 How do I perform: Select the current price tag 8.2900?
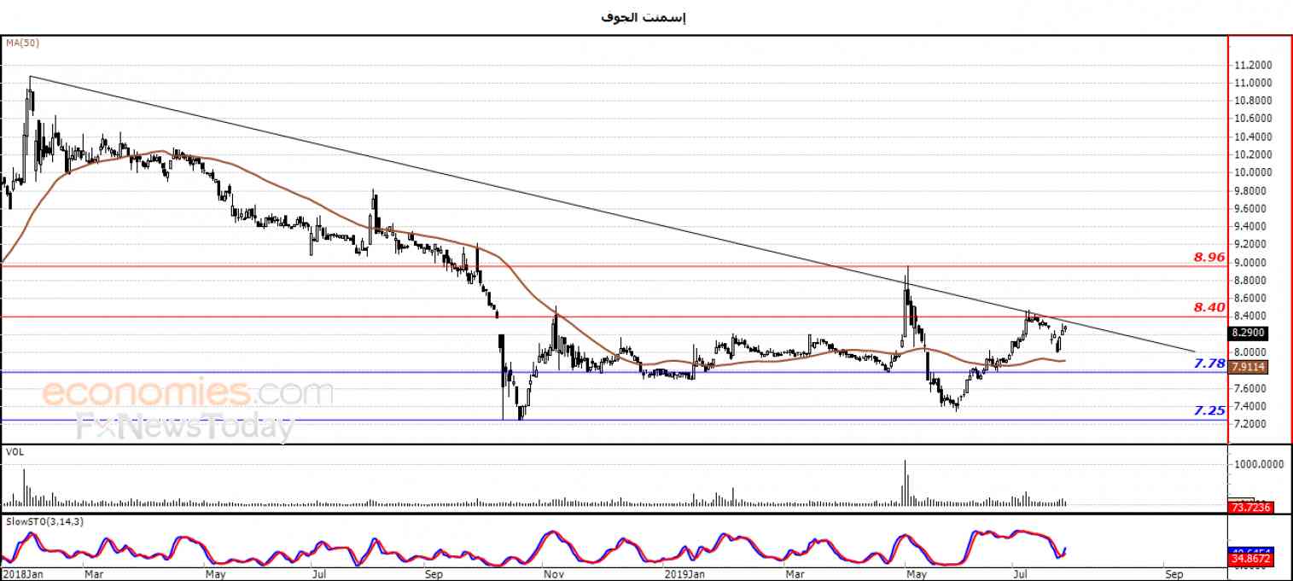(1249, 334)
